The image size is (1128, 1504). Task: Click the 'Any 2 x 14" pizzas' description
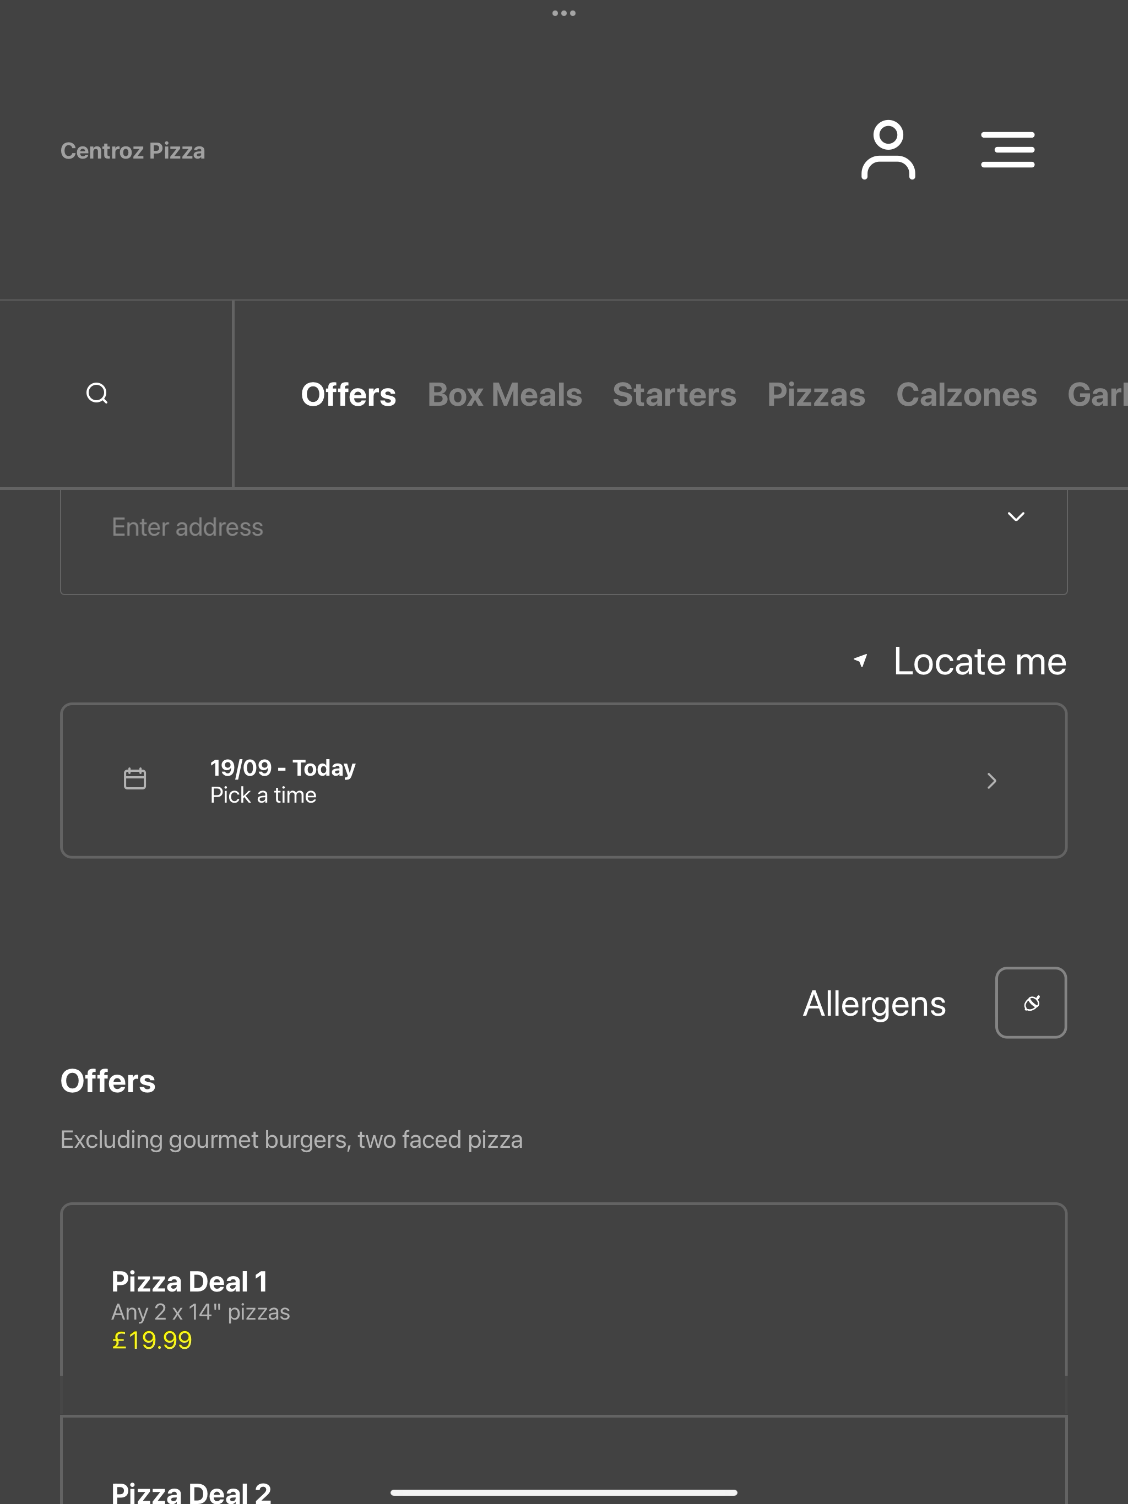click(x=200, y=1311)
